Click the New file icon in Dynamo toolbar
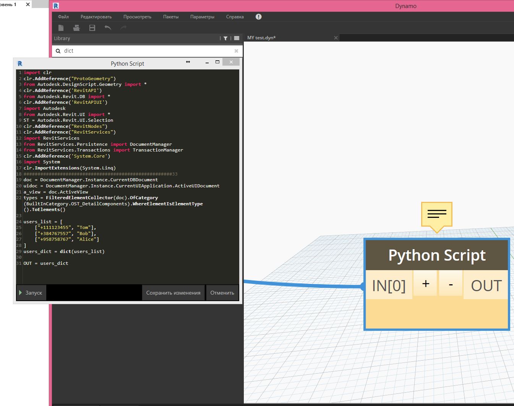Image resolution: width=514 pixels, height=406 pixels. pyautogui.click(x=61, y=27)
